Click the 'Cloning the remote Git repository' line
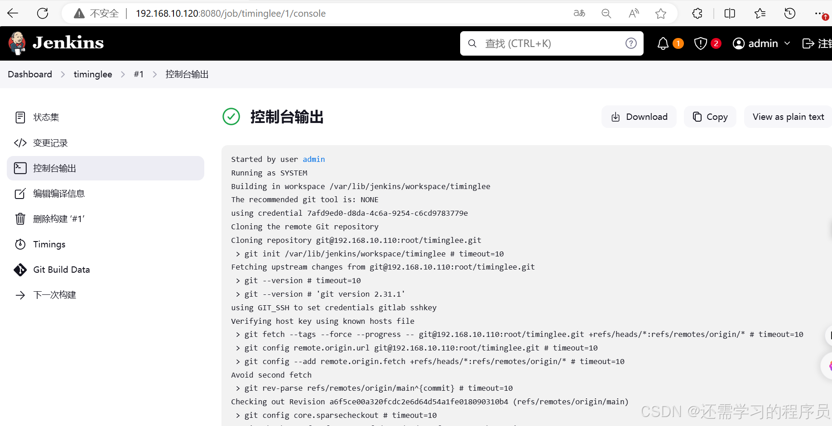The width and height of the screenshot is (832, 426). 305,227
